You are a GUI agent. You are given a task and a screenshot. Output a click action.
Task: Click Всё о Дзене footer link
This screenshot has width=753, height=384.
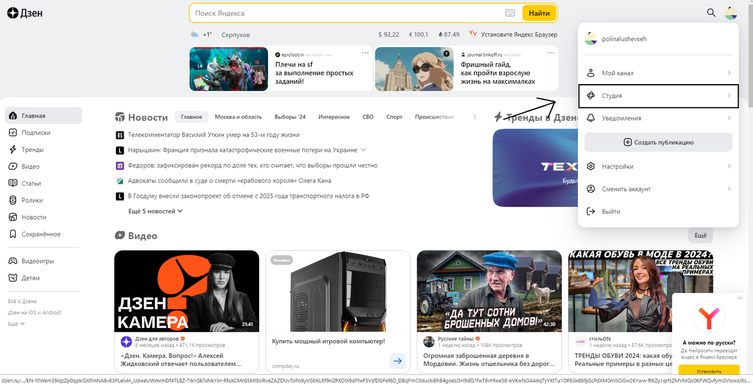point(22,302)
